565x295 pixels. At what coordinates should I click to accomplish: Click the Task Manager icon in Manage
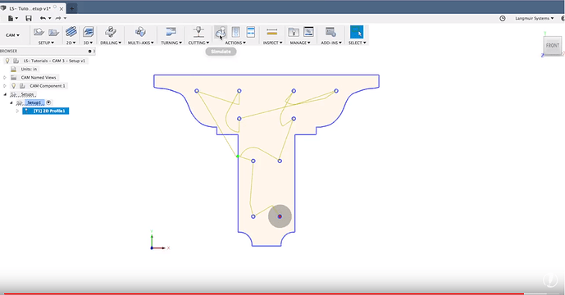pos(308,32)
